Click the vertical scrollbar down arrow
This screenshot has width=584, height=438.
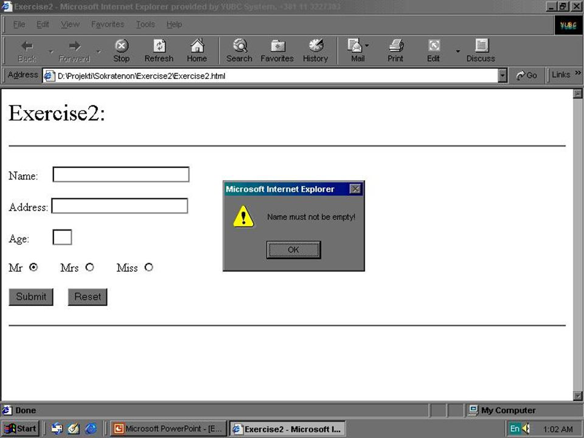point(578,396)
